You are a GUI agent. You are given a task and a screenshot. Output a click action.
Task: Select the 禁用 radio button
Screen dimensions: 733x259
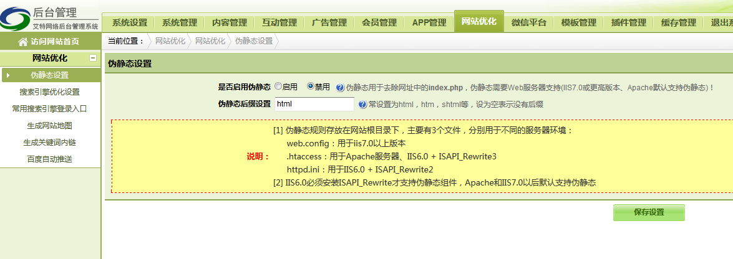tap(310, 87)
